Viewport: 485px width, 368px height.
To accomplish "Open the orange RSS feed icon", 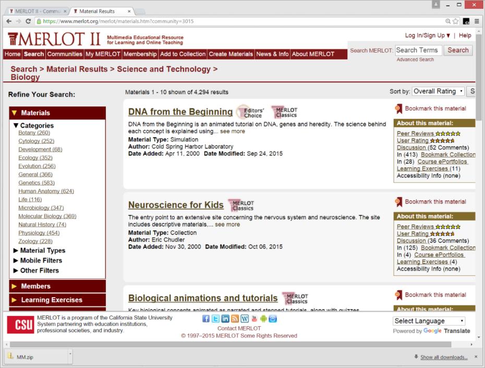I will [x=235, y=318].
